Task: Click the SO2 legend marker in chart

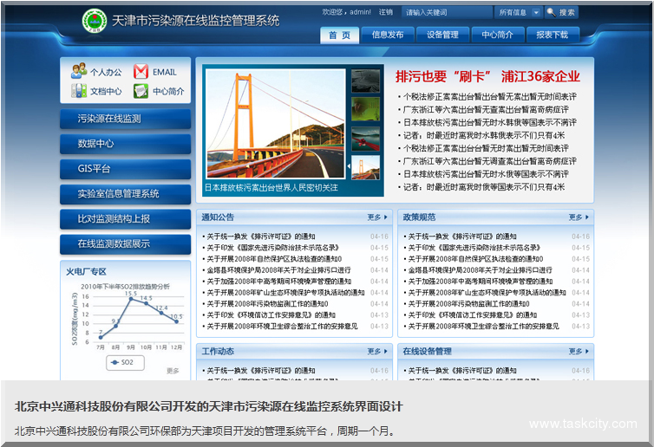Action: tap(115, 362)
